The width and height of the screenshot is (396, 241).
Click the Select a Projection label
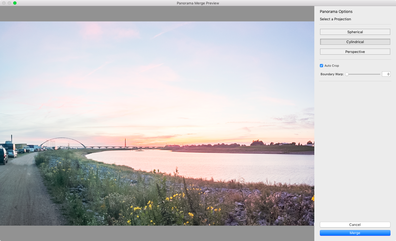click(x=335, y=19)
